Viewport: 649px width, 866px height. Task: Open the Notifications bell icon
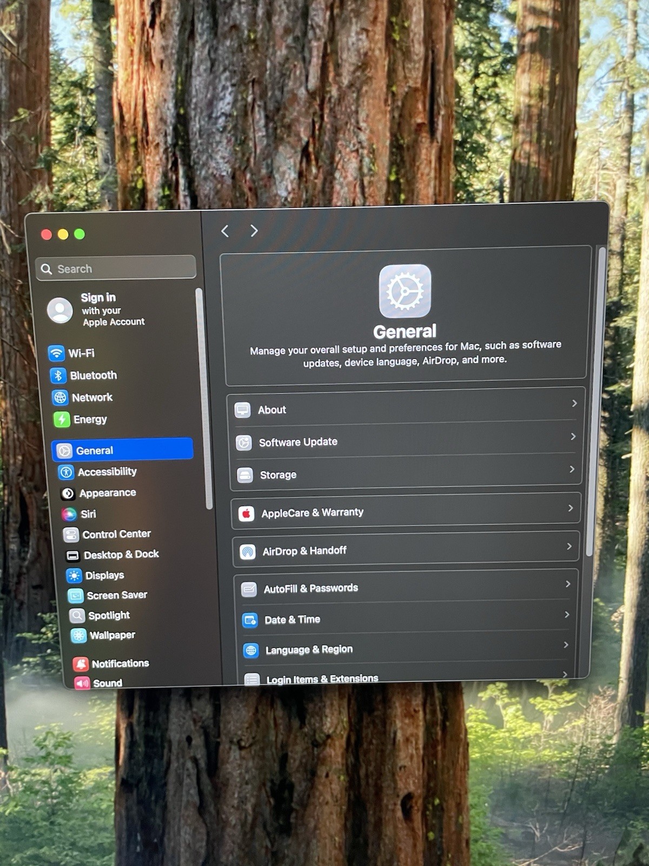click(81, 664)
